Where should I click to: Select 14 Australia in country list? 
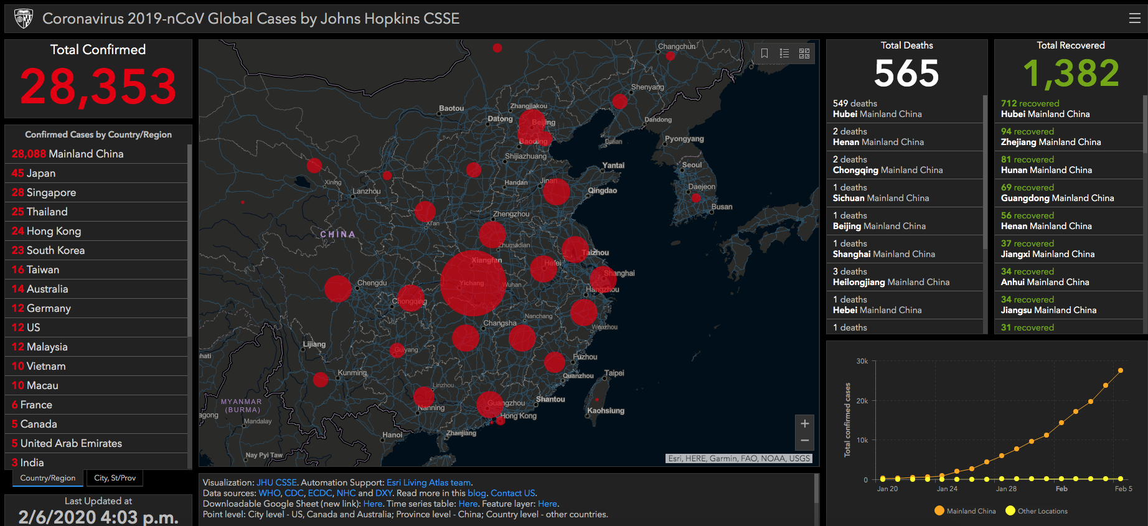click(x=96, y=289)
